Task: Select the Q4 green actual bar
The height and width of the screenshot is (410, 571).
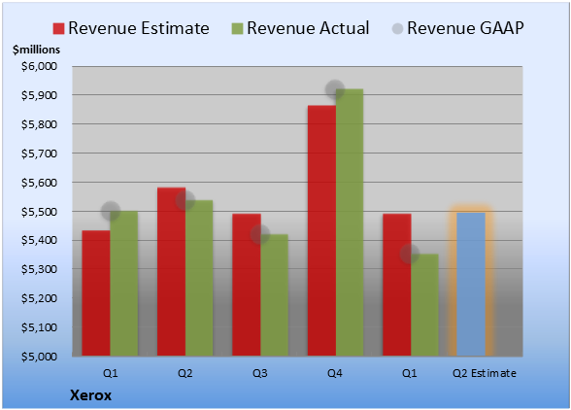Action: [350, 222]
